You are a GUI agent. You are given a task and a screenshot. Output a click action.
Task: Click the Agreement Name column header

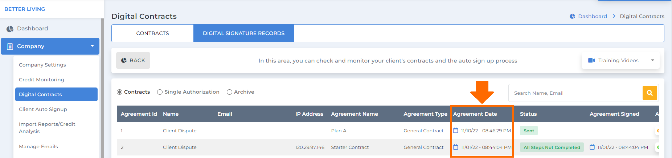tap(355, 114)
